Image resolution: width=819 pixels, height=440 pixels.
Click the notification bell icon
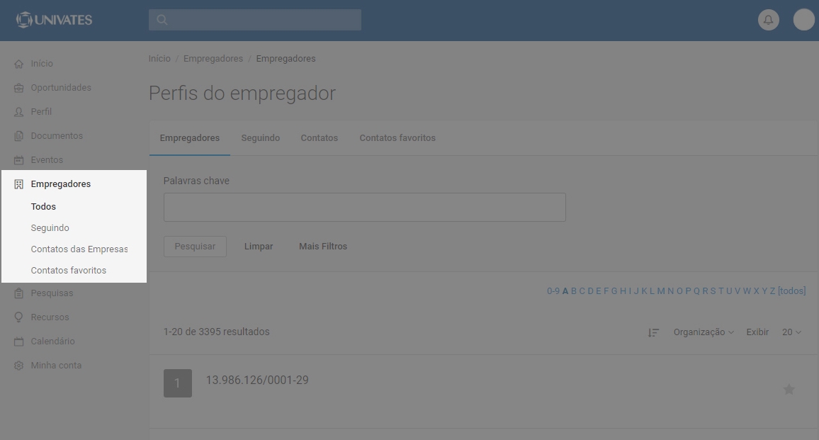point(768,20)
